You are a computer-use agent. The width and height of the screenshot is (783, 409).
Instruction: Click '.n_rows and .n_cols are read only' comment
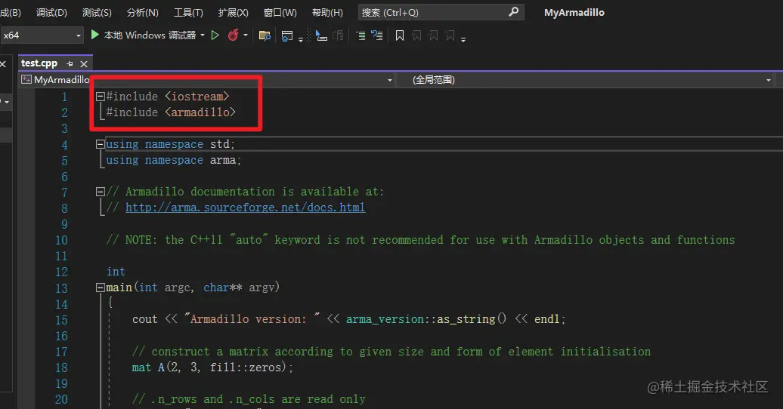249,399
